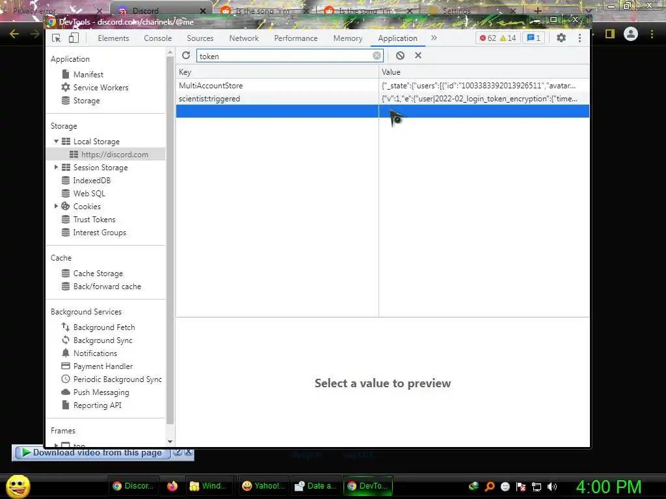Viewport: 666px width, 499px height.
Task: Open the Memory tab
Action: (347, 38)
